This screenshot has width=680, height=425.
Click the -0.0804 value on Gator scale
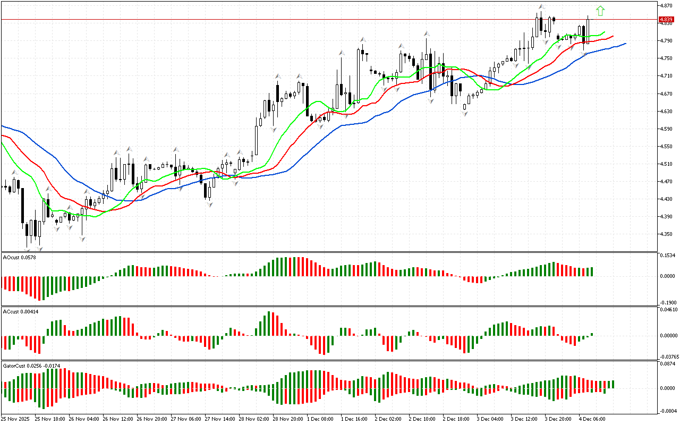(x=667, y=411)
